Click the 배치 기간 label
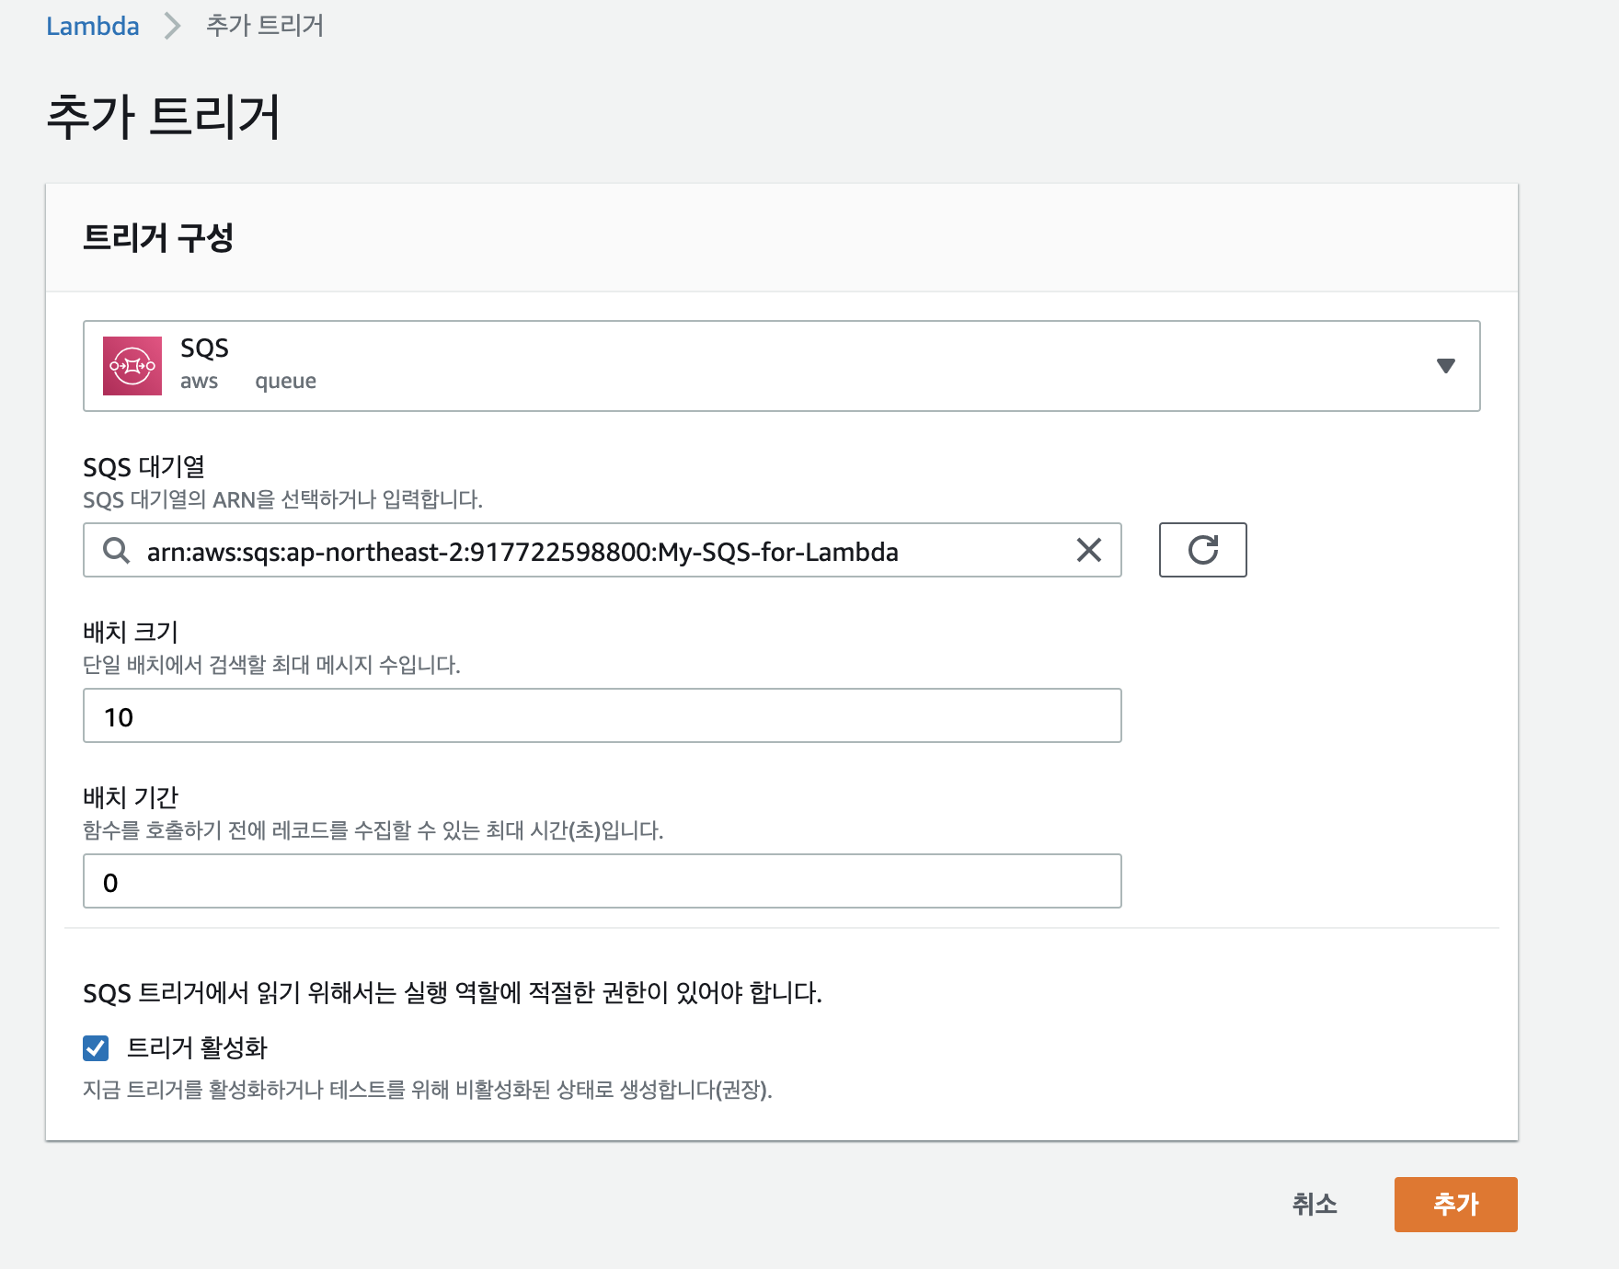Viewport: 1619px width, 1269px height. point(130,797)
